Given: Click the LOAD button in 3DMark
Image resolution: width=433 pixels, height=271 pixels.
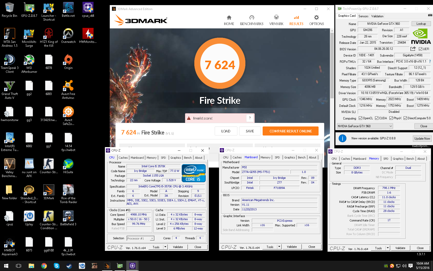Looking at the screenshot, I should (x=226, y=131).
